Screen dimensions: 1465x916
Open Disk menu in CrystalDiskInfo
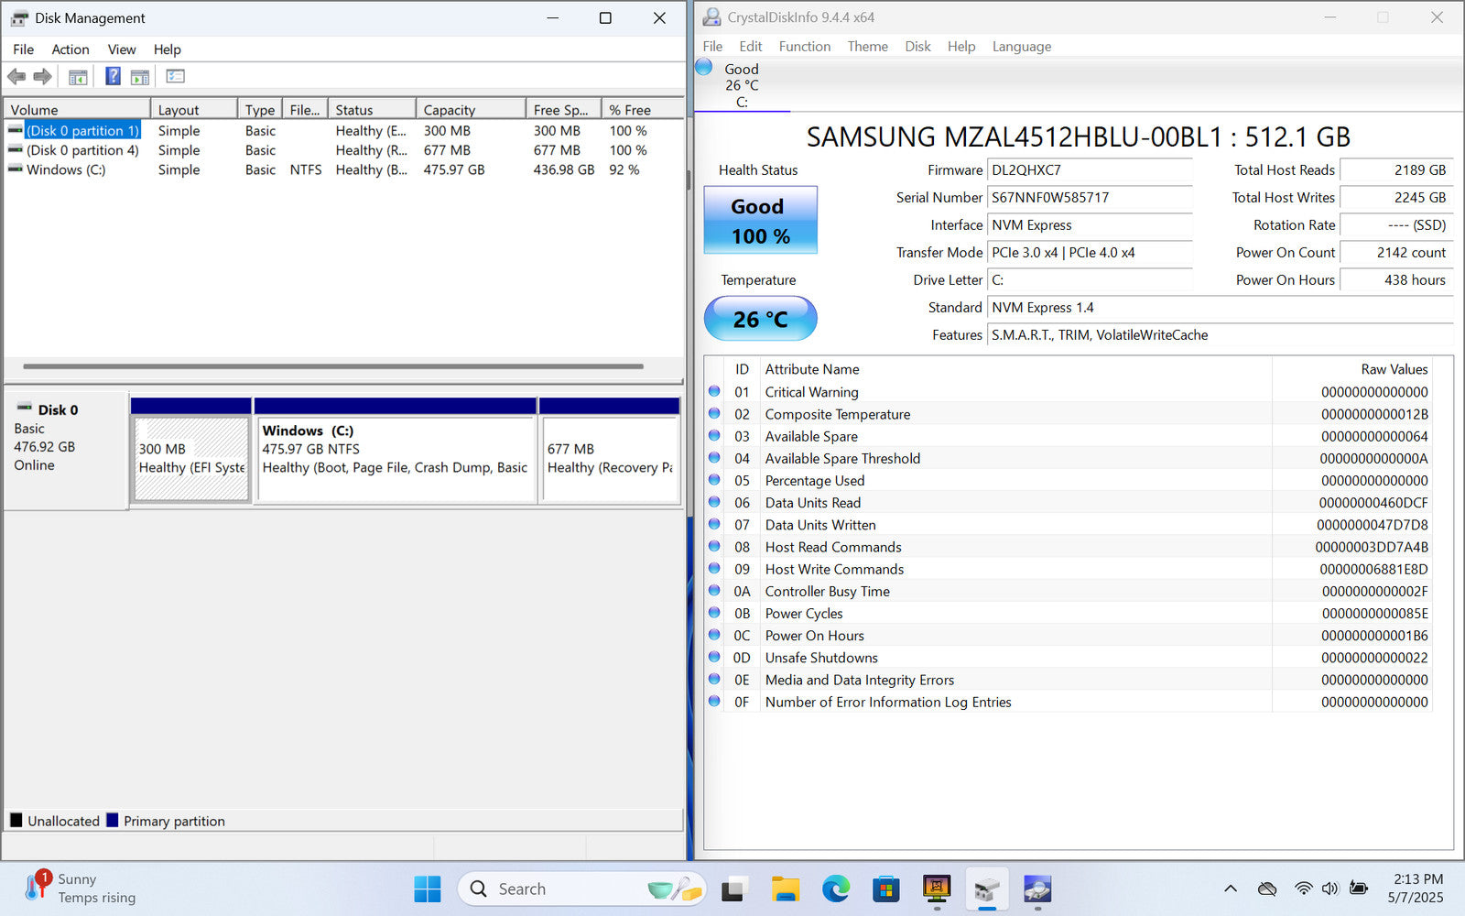917,46
